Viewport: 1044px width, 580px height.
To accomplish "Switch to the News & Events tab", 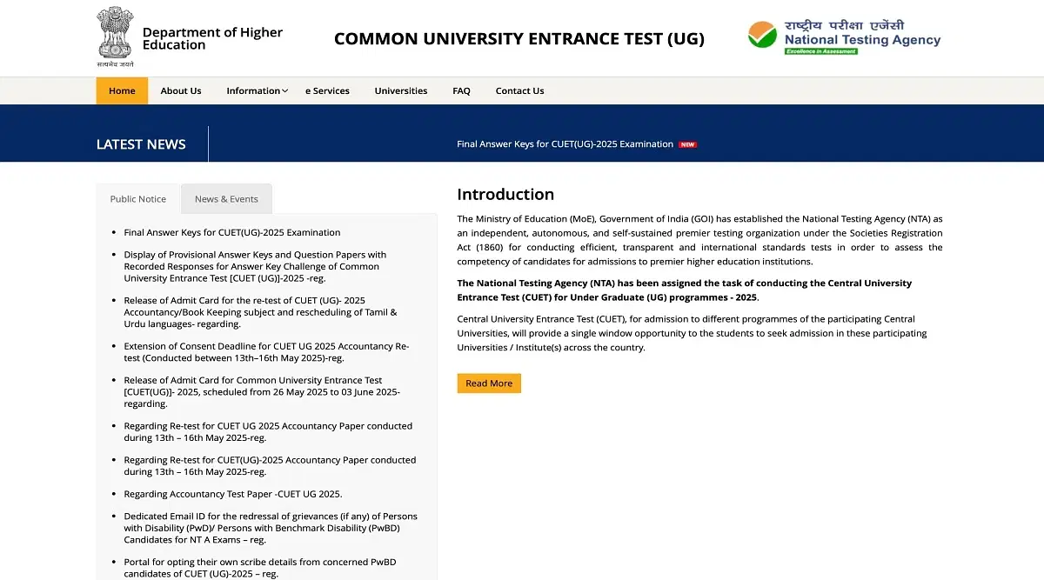I will pos(226,199).
